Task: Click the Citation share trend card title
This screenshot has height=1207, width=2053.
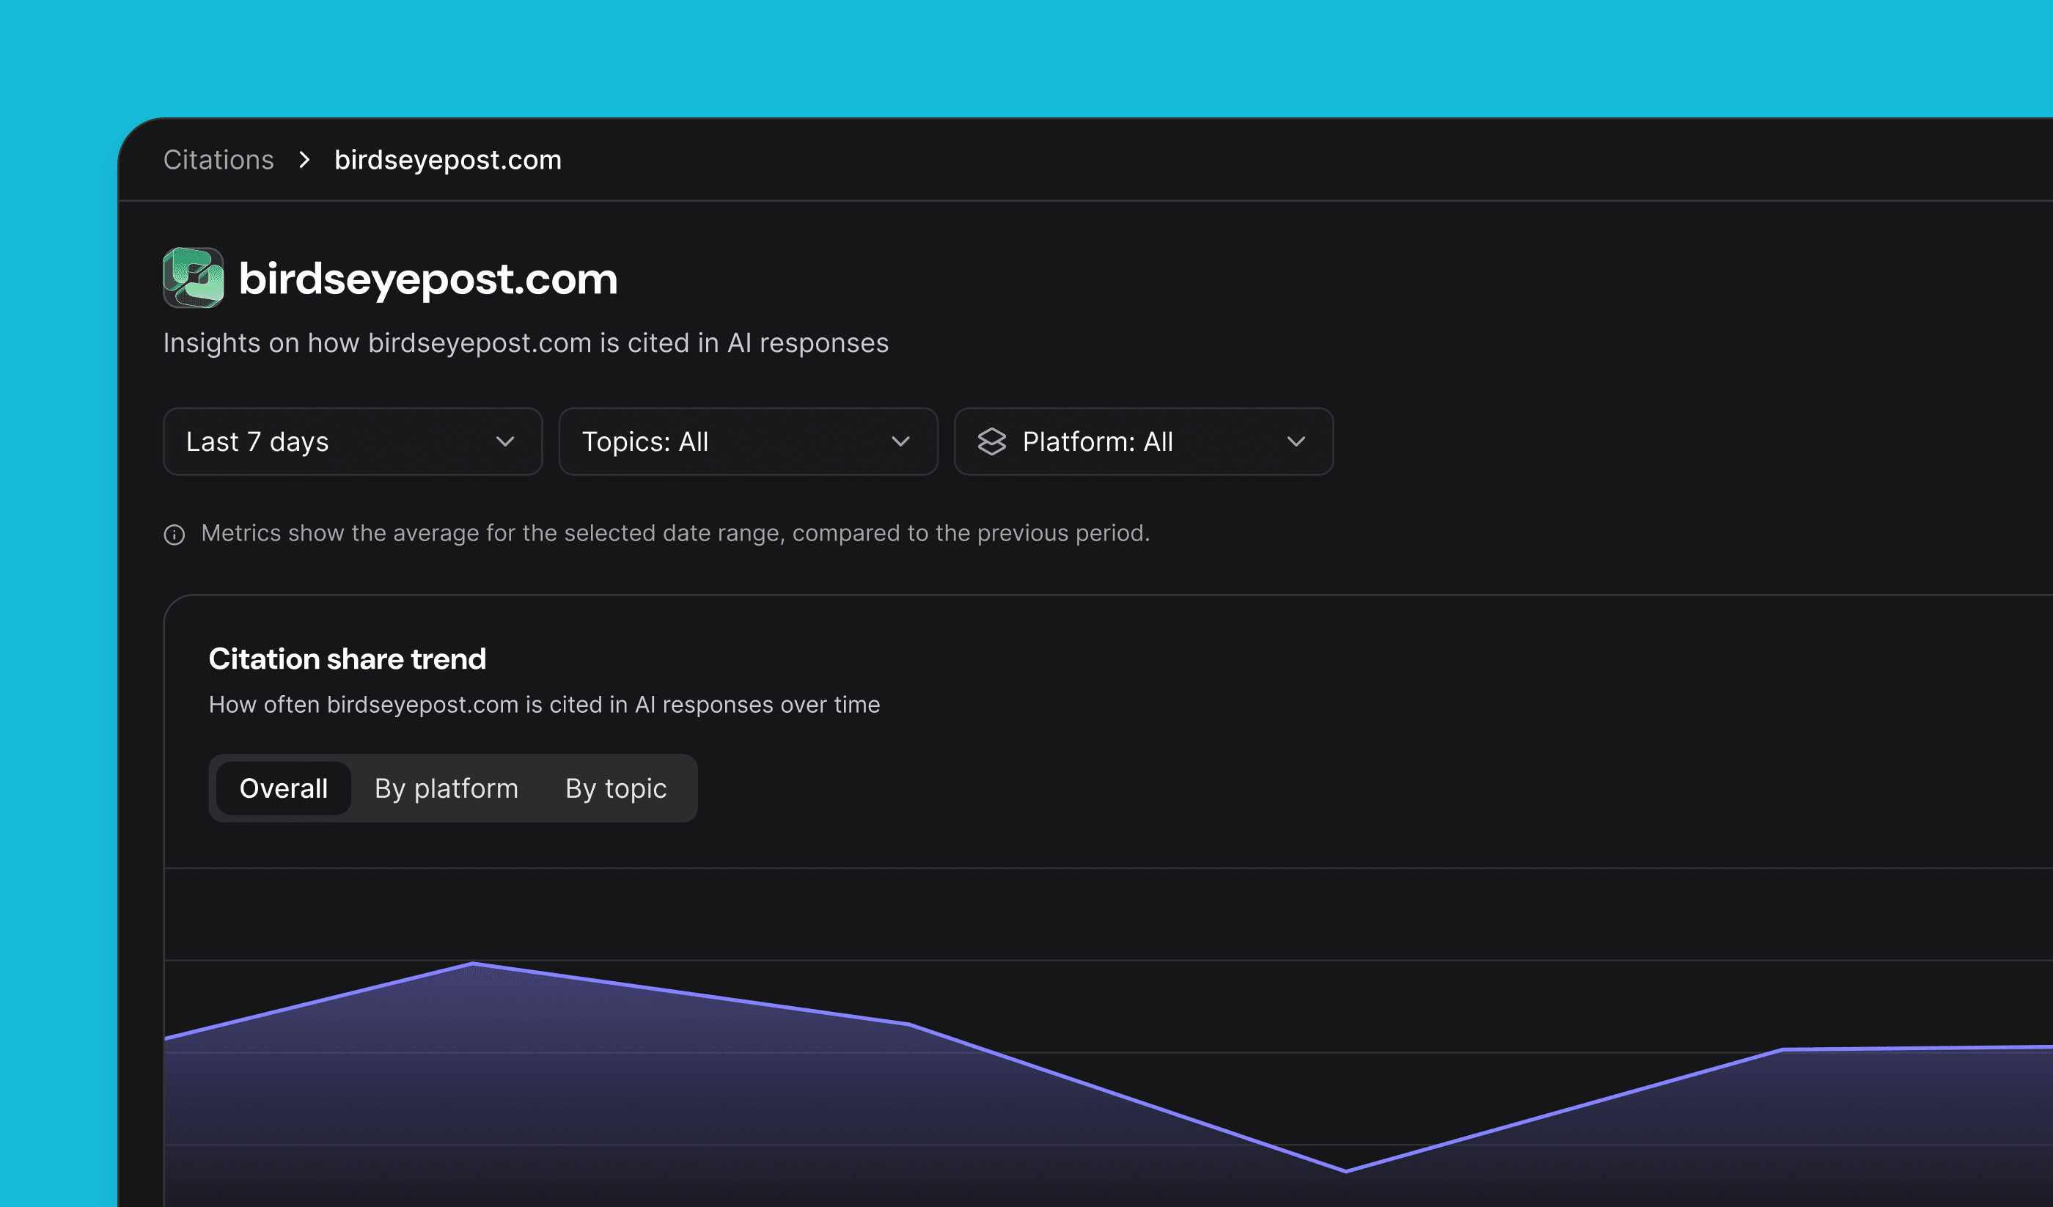Action: 347,658
